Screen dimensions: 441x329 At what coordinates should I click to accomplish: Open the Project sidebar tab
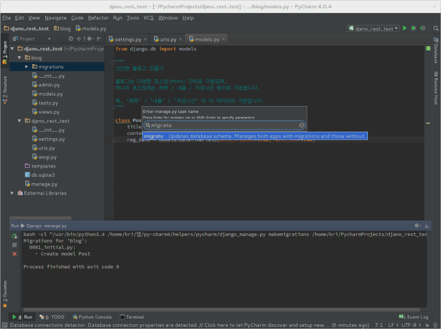tap(5, 52)
